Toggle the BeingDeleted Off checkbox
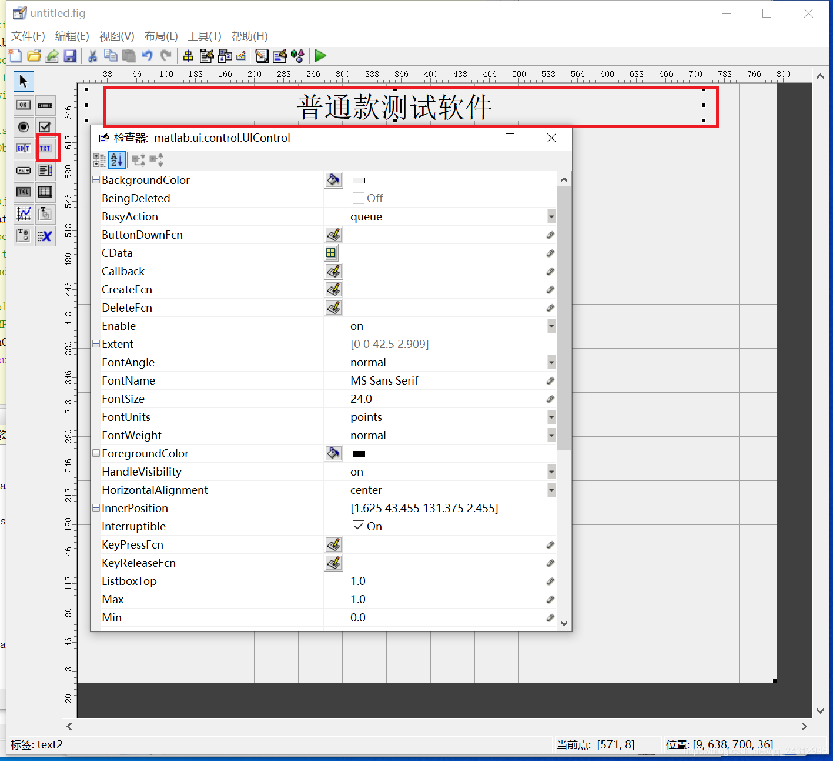This screenshot has height=762, width=833. coord(359,198)
